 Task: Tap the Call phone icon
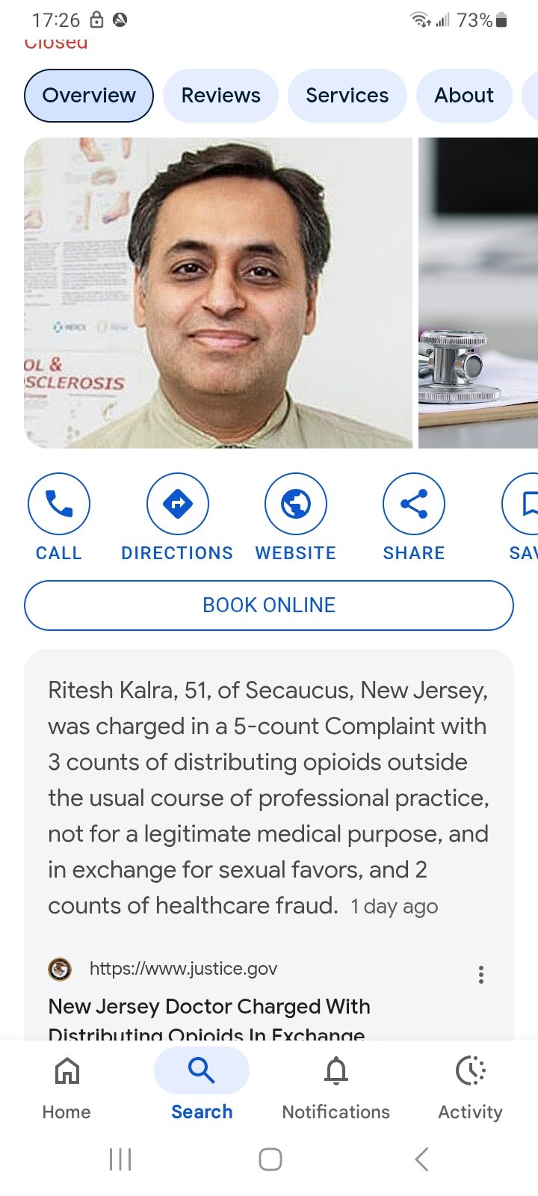pos(59,504)
